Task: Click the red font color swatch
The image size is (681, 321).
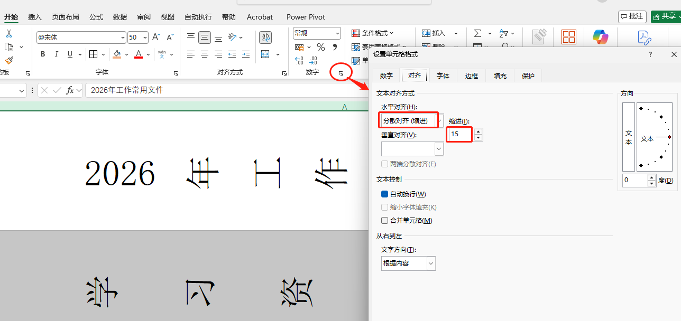Action: pyautogui.click(x=139, y=54)
